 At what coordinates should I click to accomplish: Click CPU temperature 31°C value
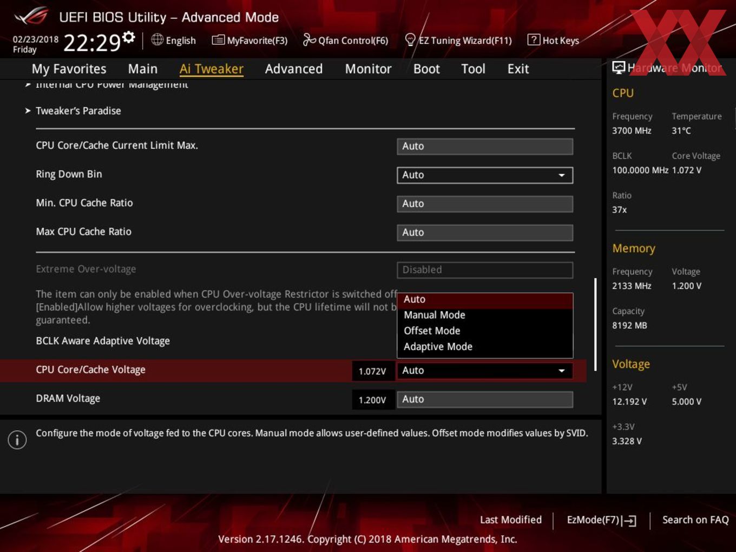click(x=681, y=130)
